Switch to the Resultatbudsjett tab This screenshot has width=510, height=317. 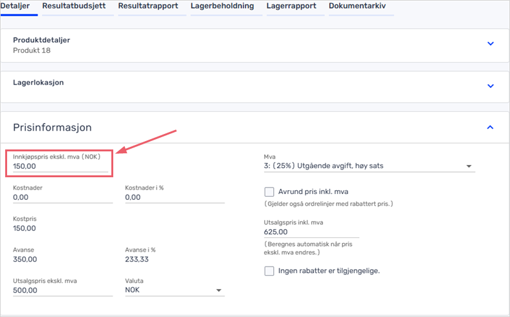pyautogui.click(x=74, y=6)
